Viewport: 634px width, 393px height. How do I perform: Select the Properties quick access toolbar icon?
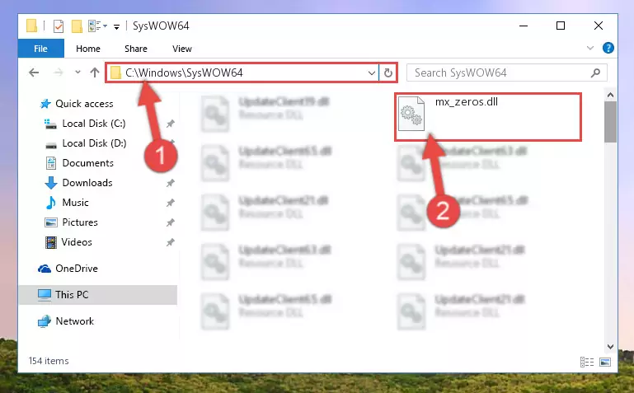point(59,26)
